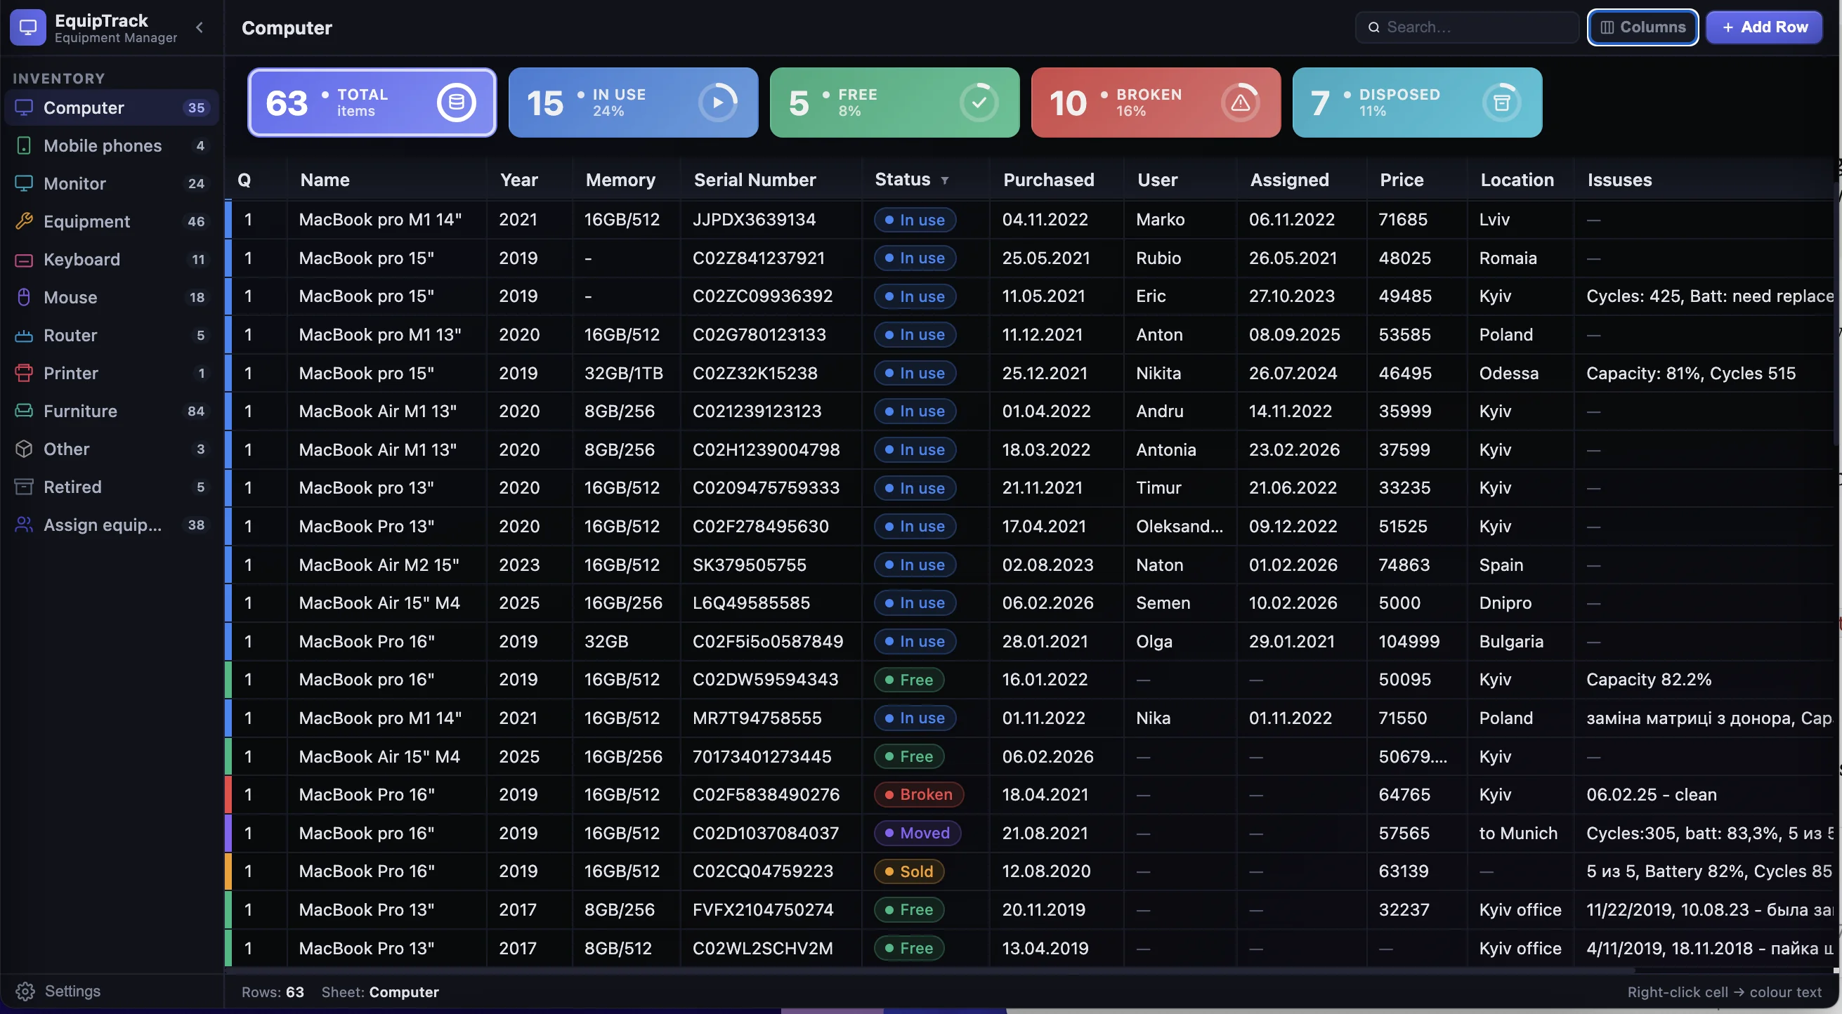Click the Furniture category icon

[24, 411]
